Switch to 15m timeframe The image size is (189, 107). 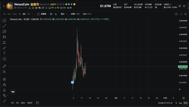[14, 14]
